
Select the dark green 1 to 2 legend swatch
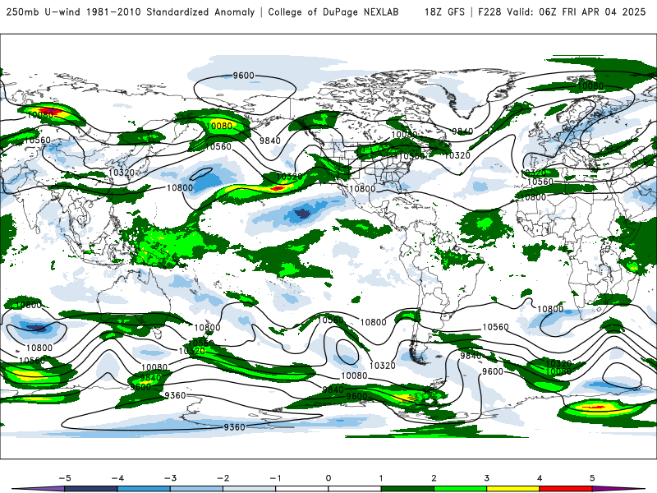(x=407, y=489)
